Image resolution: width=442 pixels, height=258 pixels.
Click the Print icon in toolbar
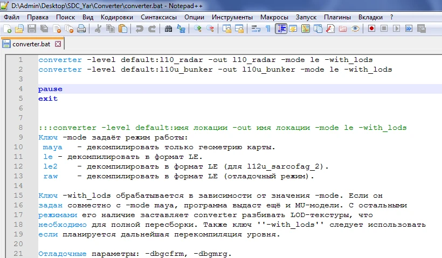point(81,29)
